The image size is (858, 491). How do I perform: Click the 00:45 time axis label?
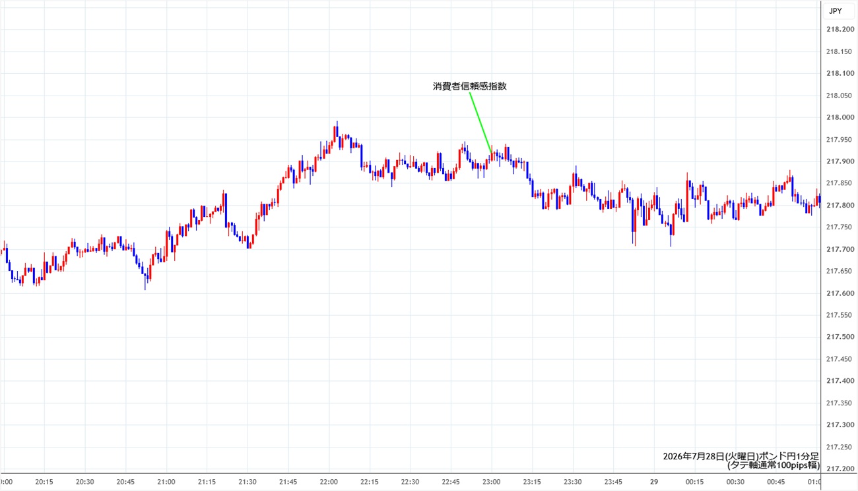[x=775, y=482]
